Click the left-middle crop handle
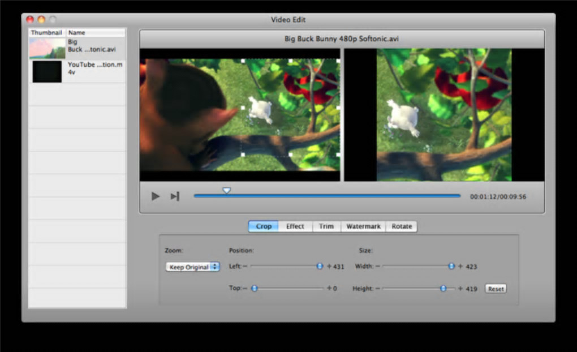577x352 pixels. tap(243, 108)
